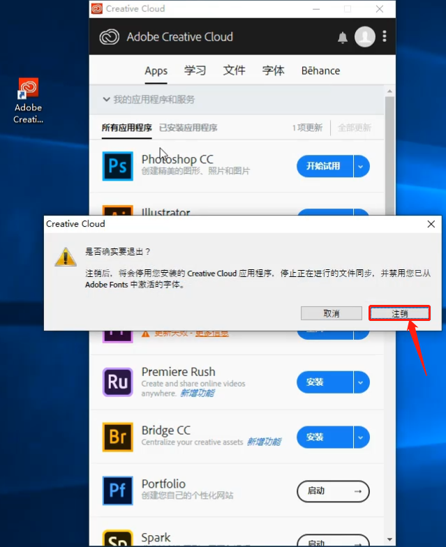Click 启动 for Portfolio

click(x=333, y=491)
